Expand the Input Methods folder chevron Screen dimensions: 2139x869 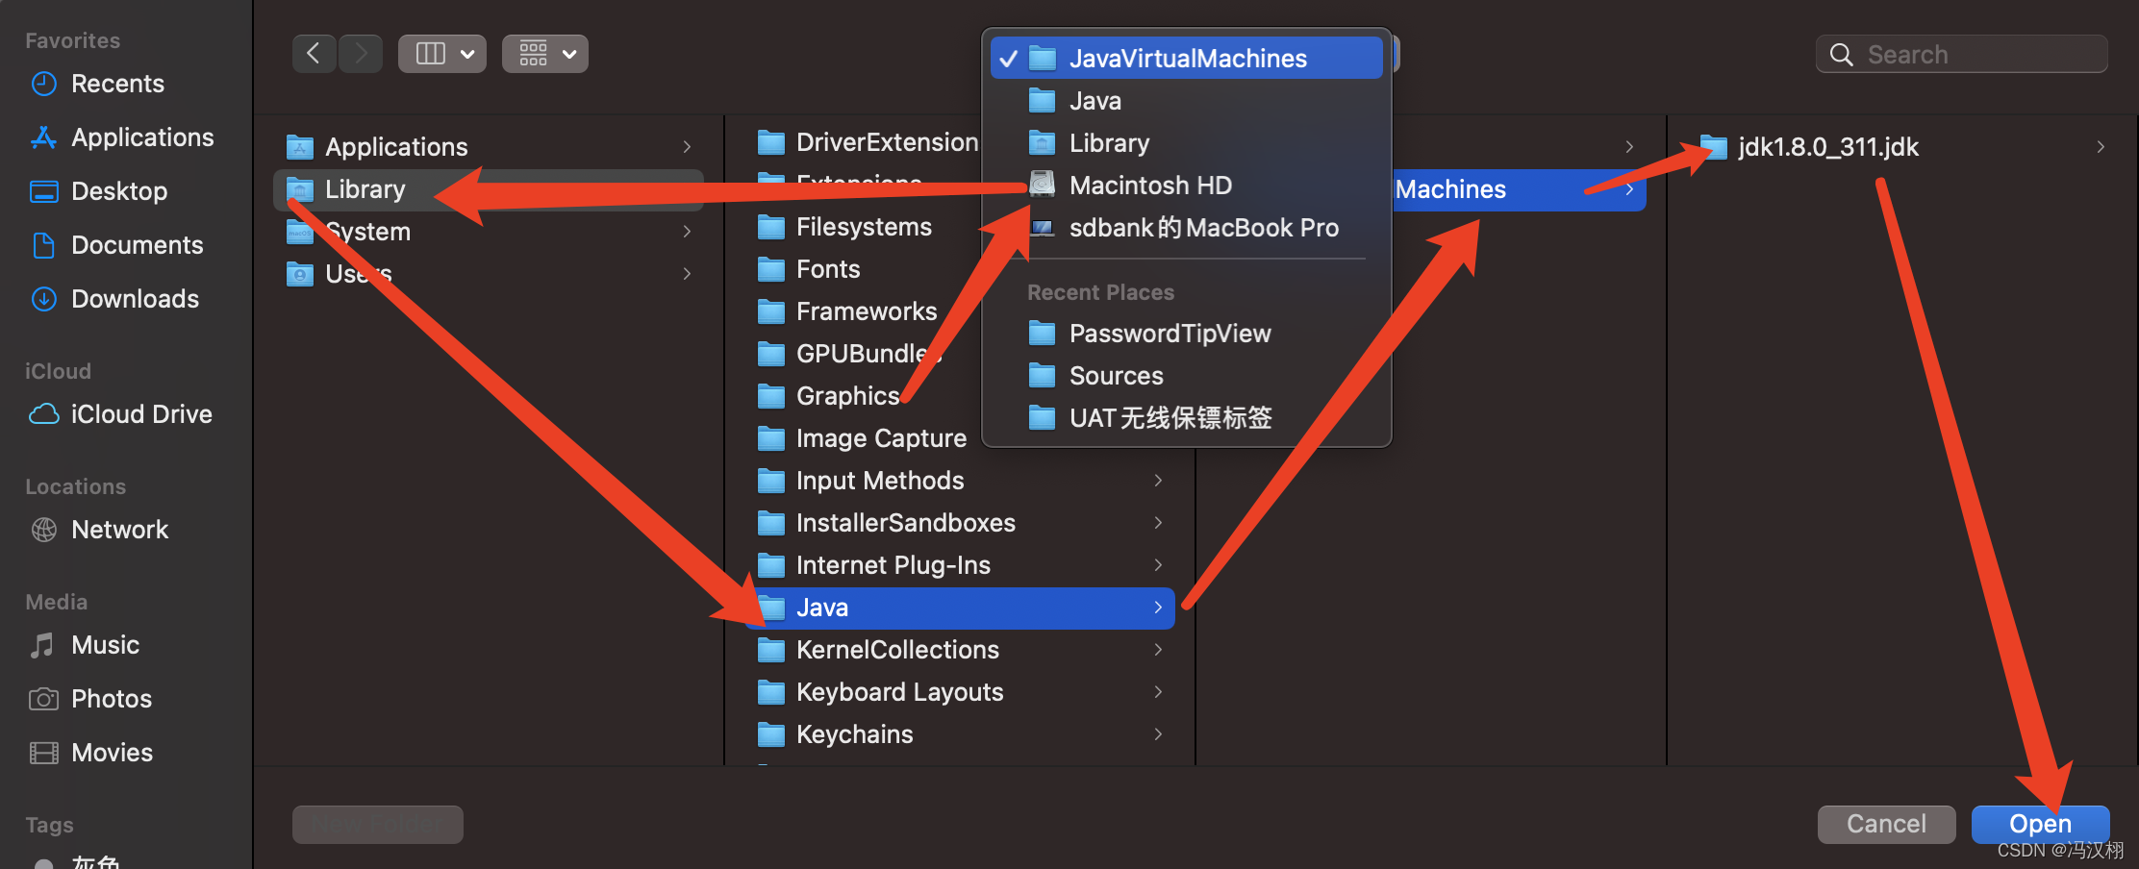tap(1158, 480)
